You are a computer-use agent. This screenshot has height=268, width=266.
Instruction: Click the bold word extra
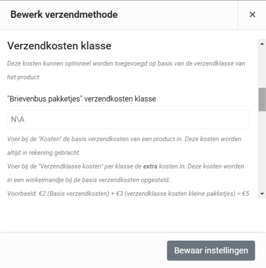(150, 166)
